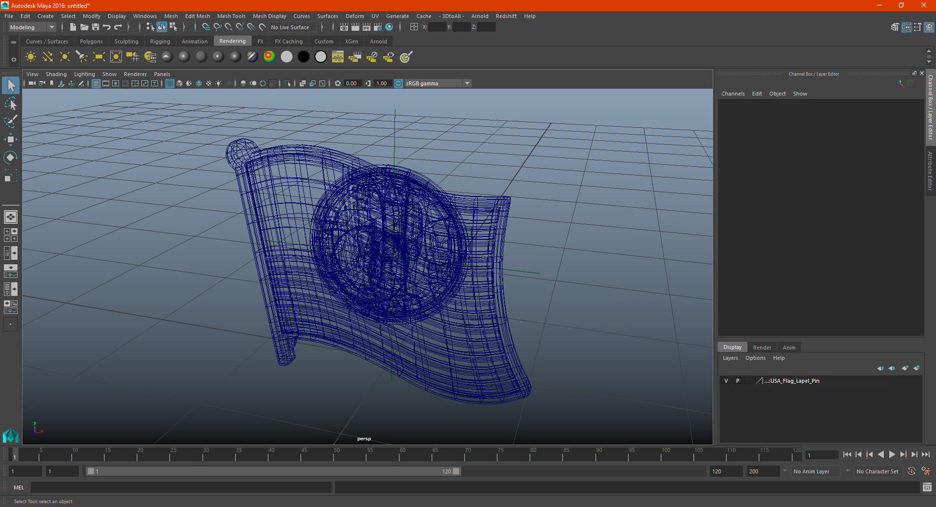Click Snap to Grids magnet icon
This screenshot has width=936, height=507.
[206, 27]
